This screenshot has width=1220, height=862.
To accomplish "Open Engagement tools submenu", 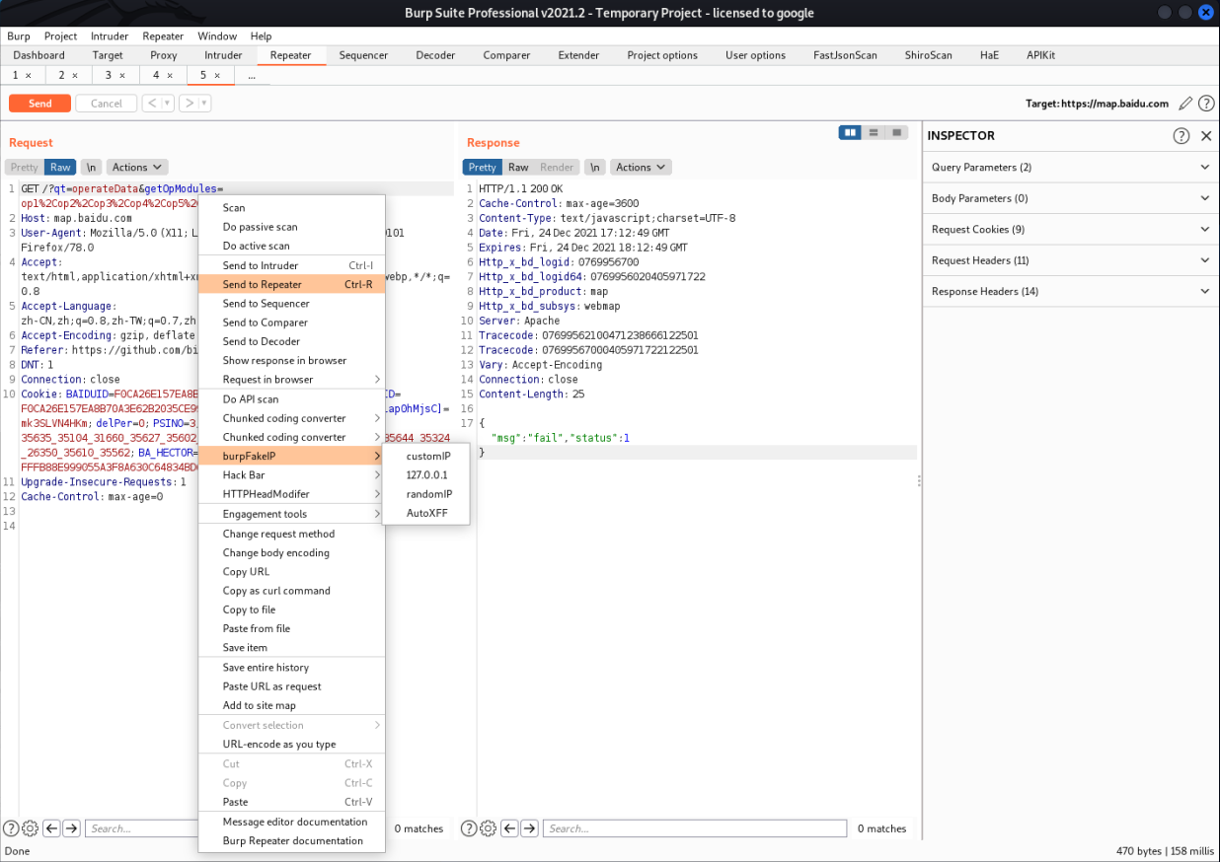I will [x=291, y=514].
